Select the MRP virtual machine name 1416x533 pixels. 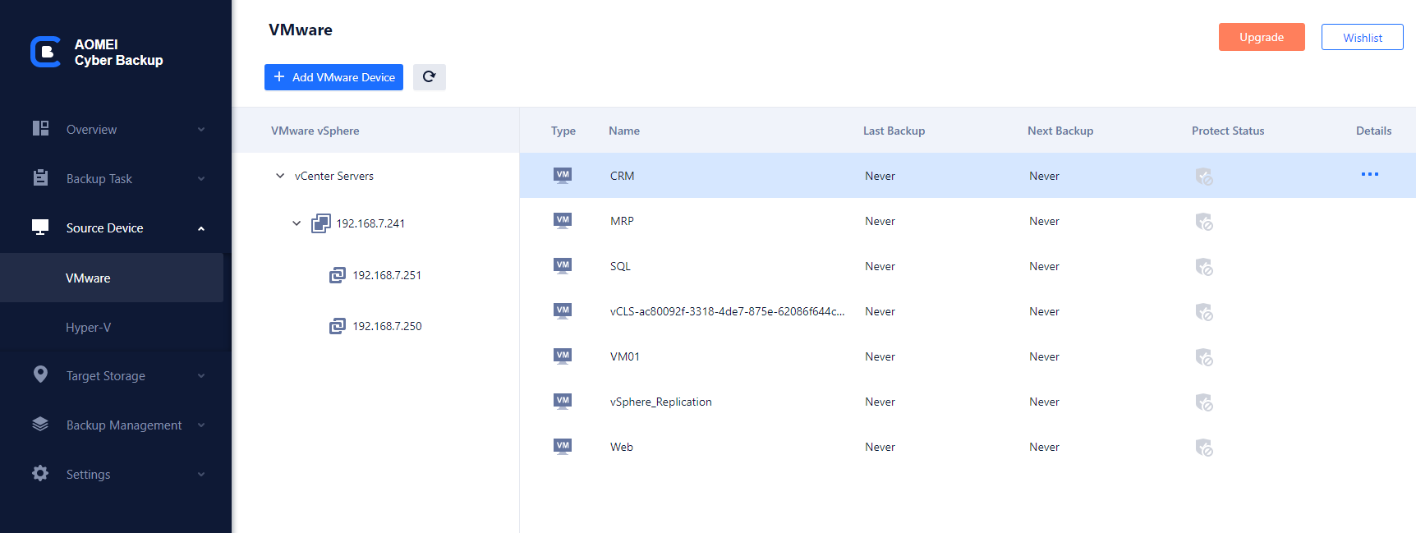[x=622, y=221]
